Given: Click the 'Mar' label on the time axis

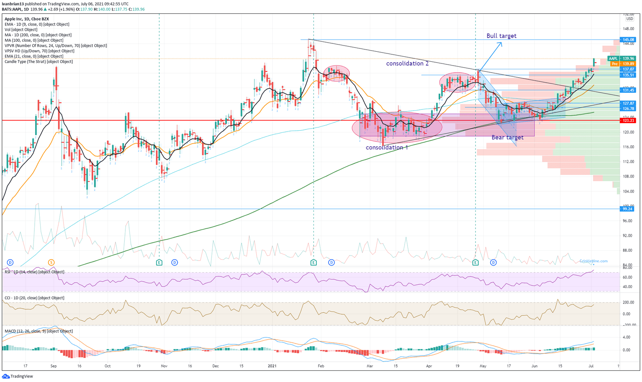Looking at the screenshot, I should (x=370, y=366).
